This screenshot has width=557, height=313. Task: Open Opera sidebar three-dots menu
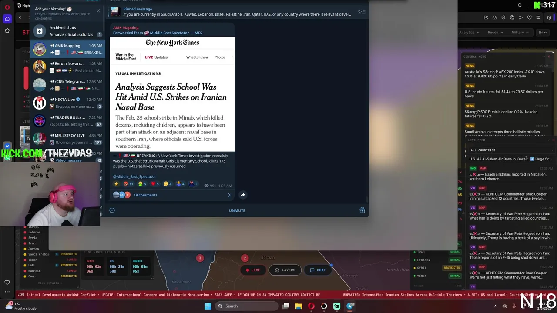click(7, 292)
